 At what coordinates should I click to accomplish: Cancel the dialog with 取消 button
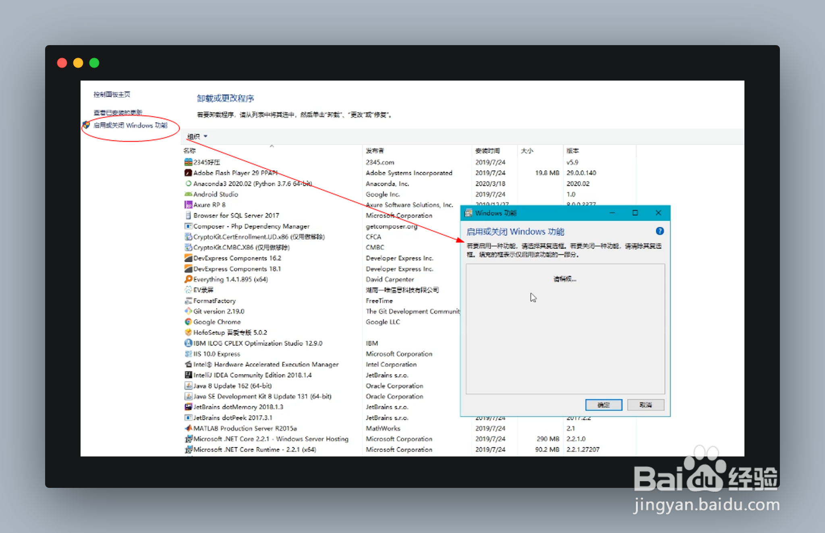click(x=646, y=405)
